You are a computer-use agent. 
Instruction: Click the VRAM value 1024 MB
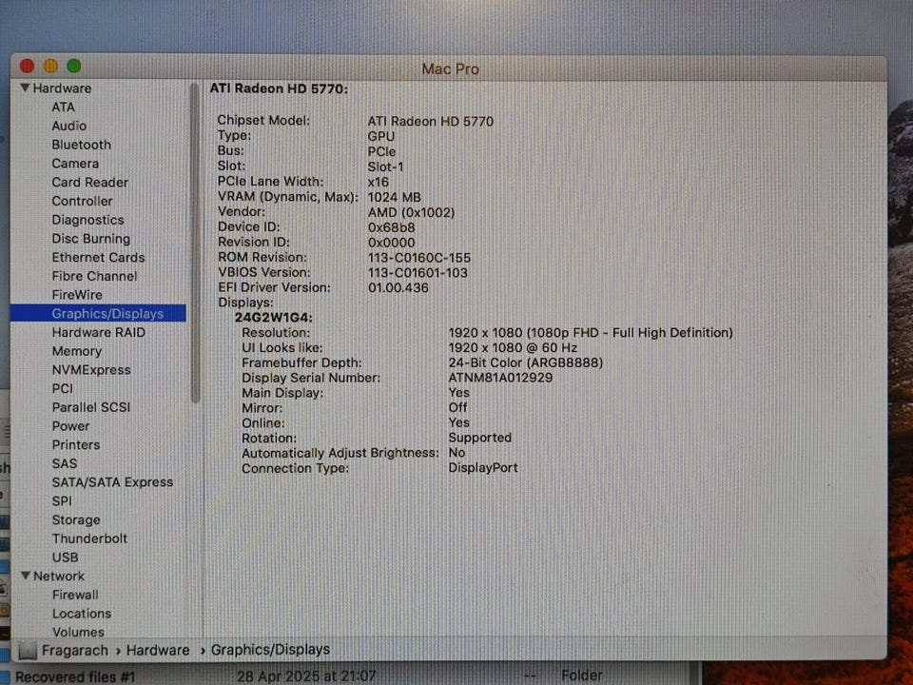coord(394,197)
